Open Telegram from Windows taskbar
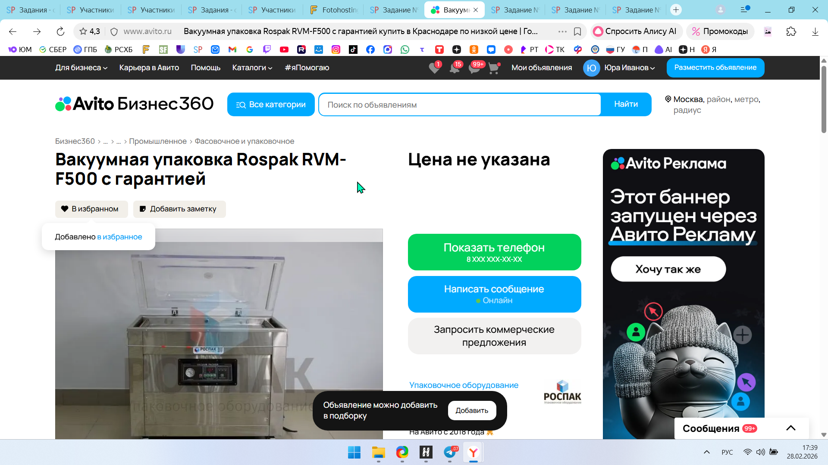Image resolution: width=828 pixels, height=465 pixels. 450,453
